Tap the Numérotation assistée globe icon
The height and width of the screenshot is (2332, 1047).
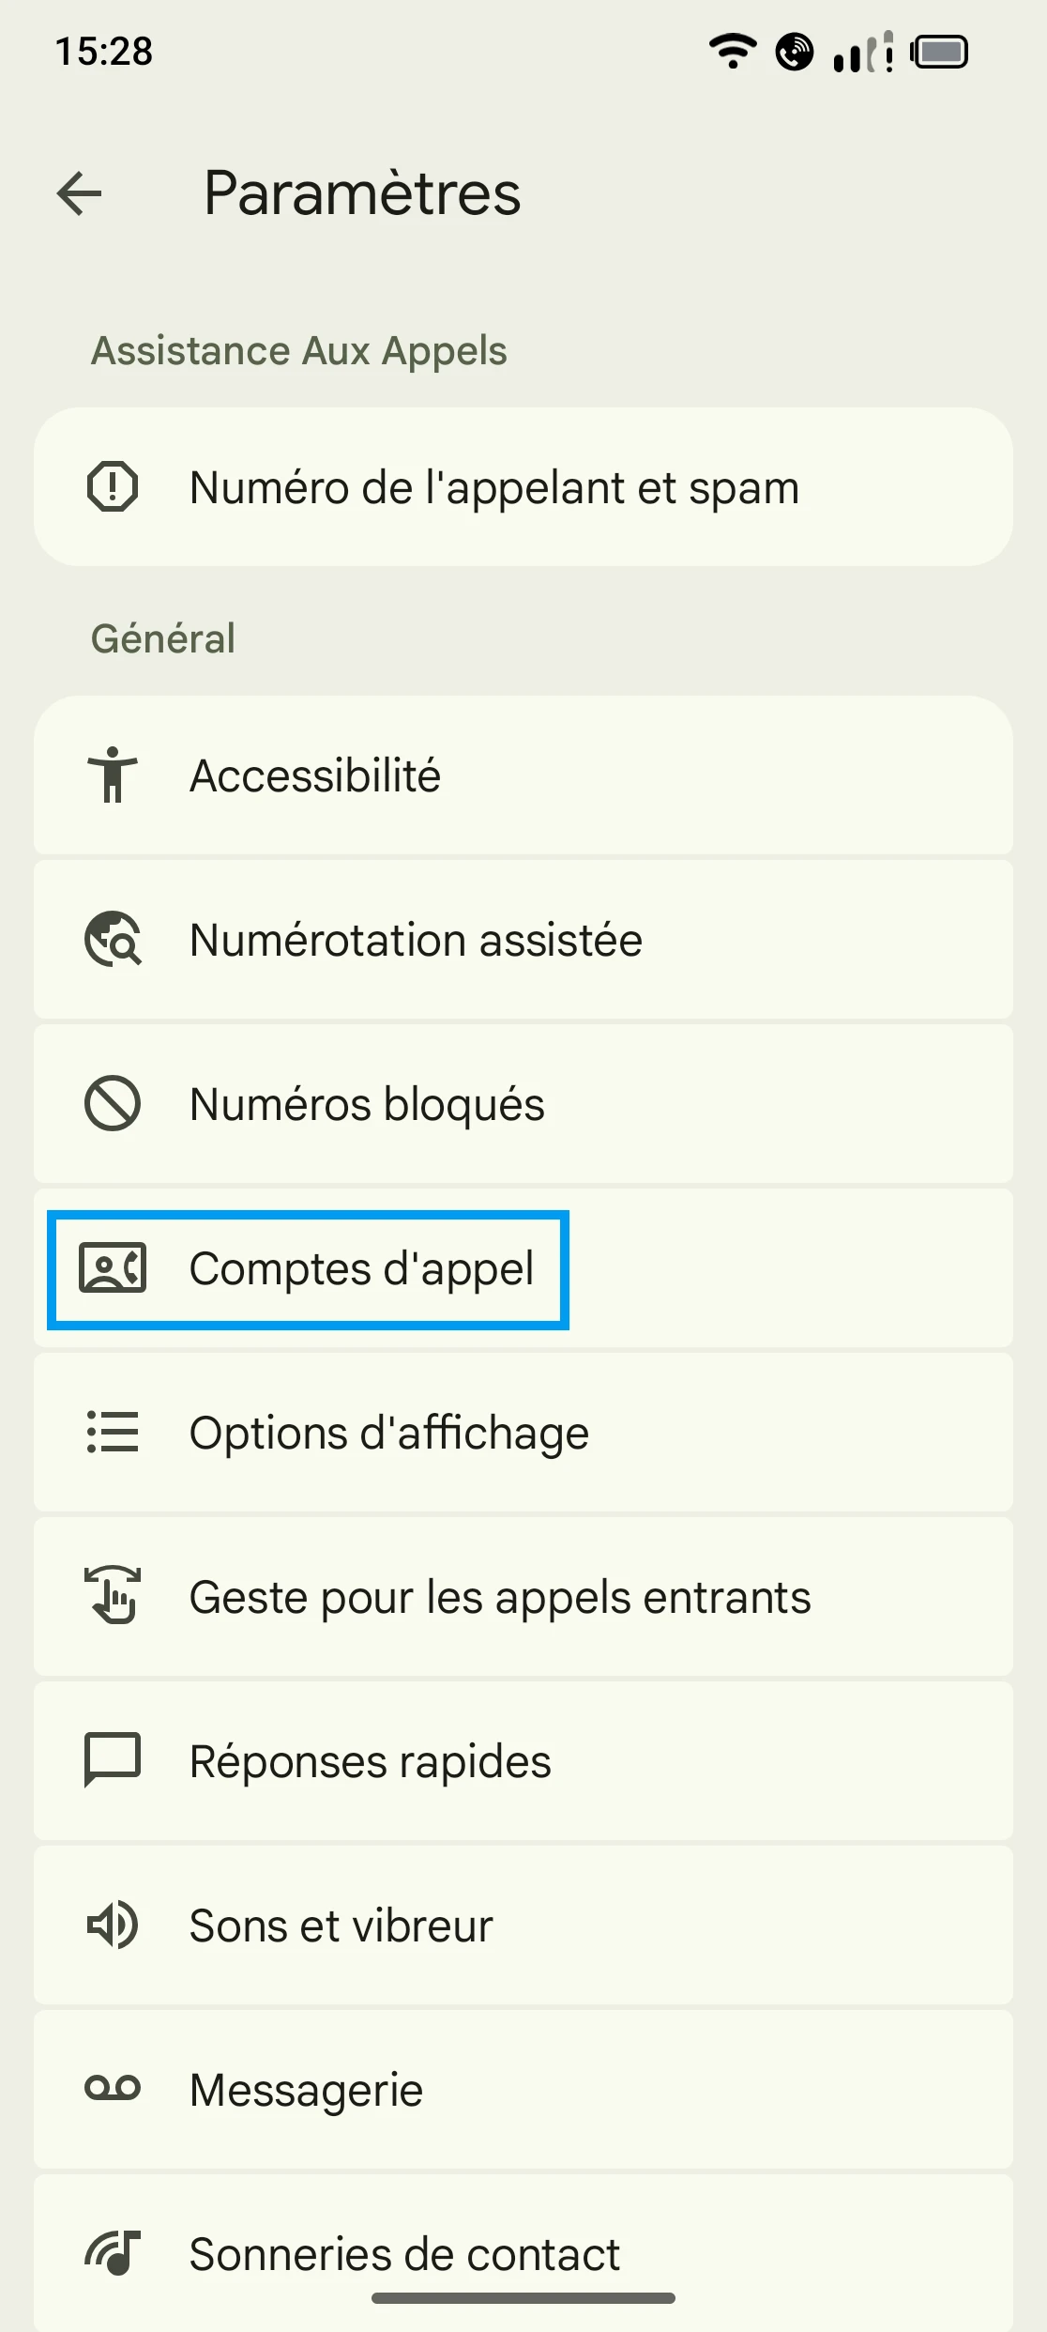tap(113, 939)
